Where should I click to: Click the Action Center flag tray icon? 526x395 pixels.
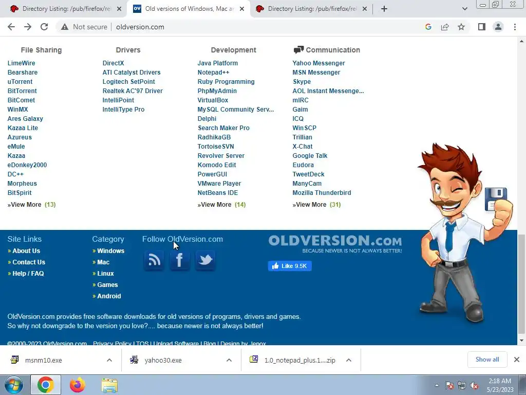449,385
